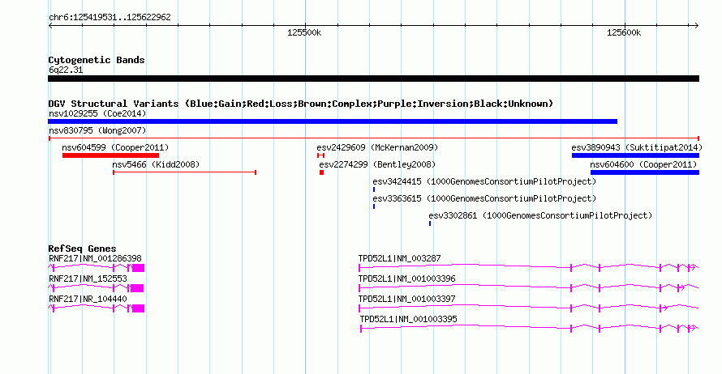The image size is (722, 374).
Task: Select the RefSeq Genes track title
Action: 82,249
